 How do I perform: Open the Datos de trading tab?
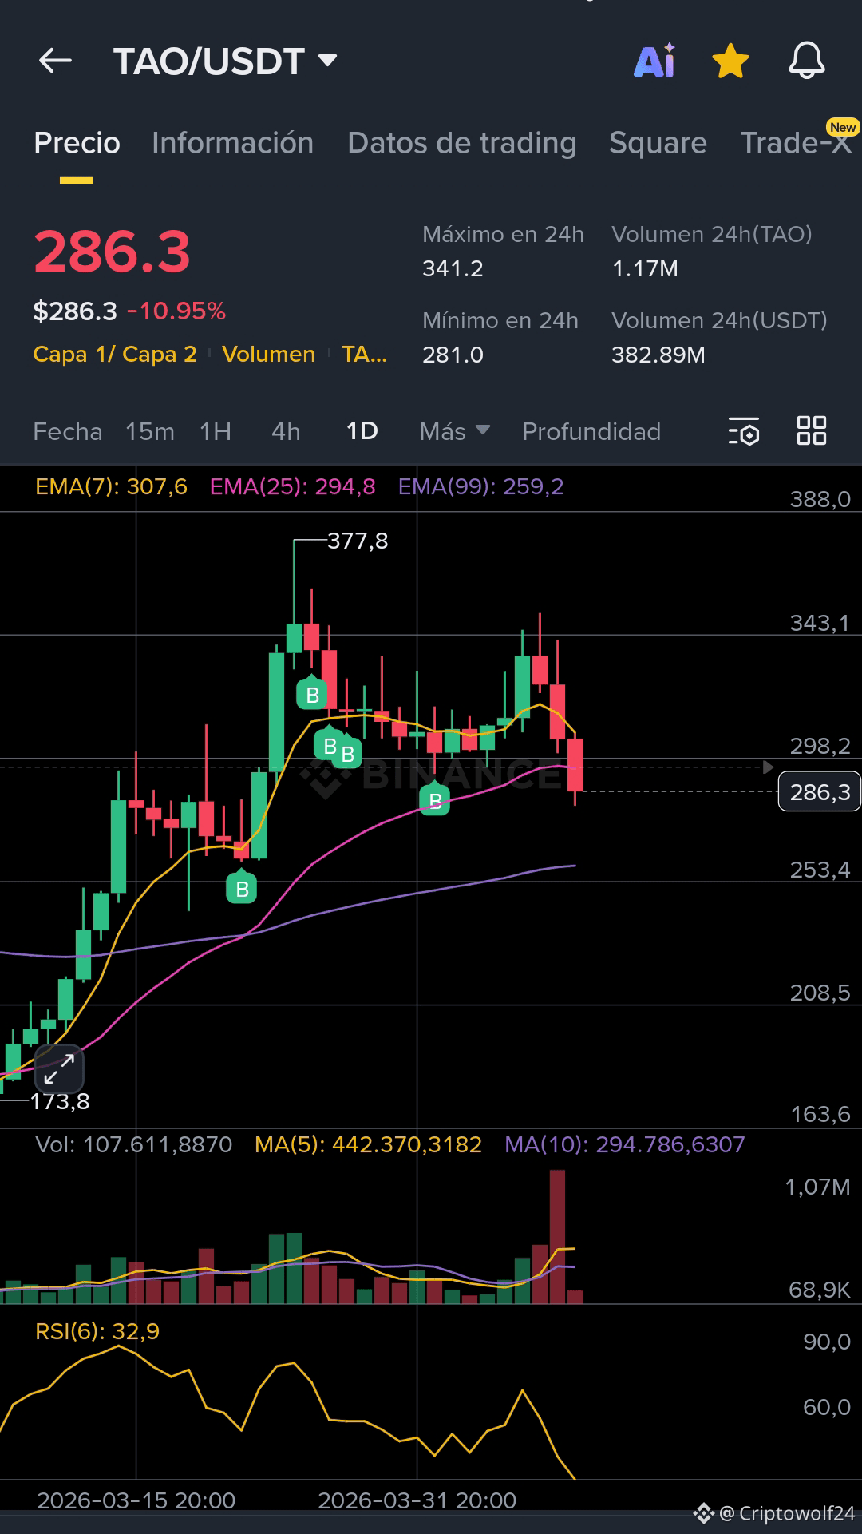pyautogui.click(x=461, y=143)
